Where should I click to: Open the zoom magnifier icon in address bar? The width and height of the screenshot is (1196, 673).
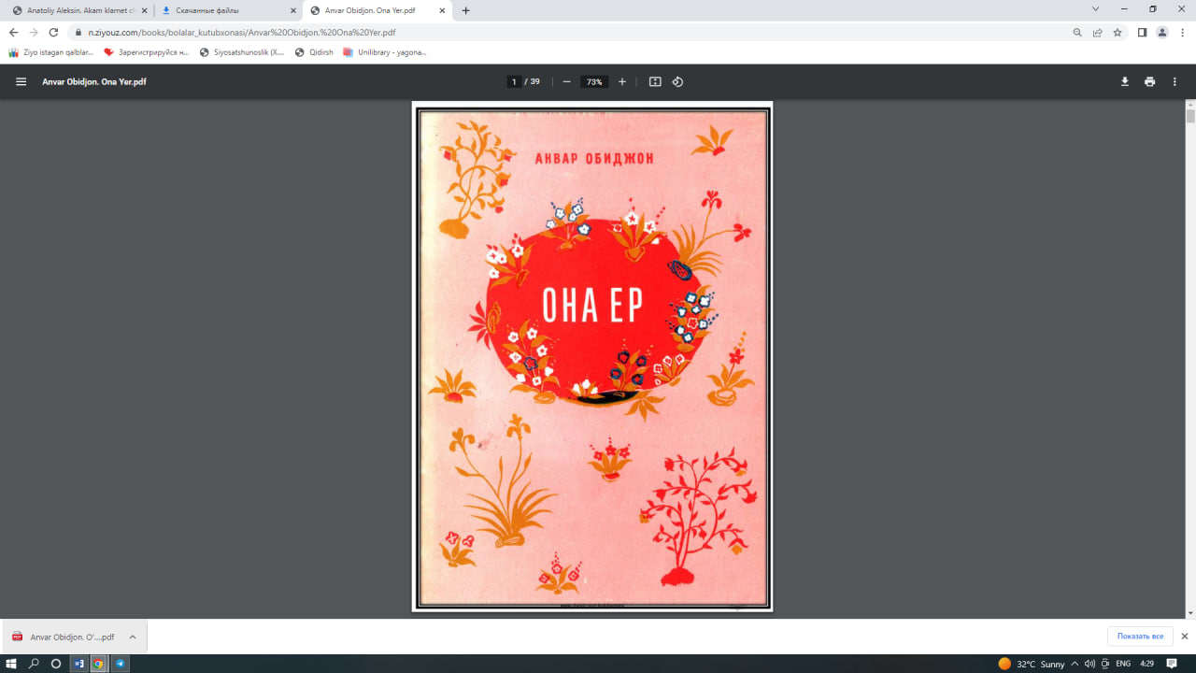click(x=1077, y=32)
